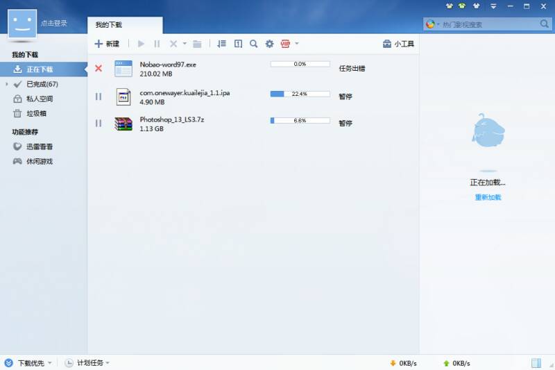Click 暂停 status of the ipa download
The height and width of the screenshot is (370, 555).
tap(345, 96)
